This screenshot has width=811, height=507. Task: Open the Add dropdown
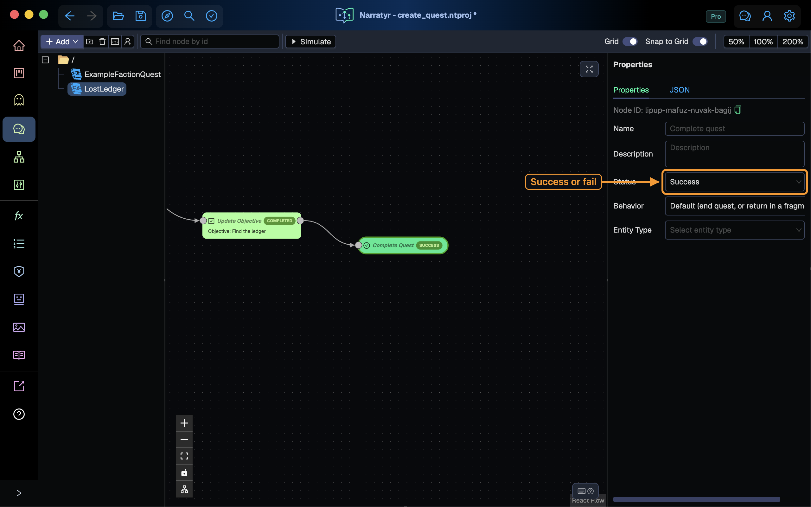pyautogui.click(x=62, y=42)
